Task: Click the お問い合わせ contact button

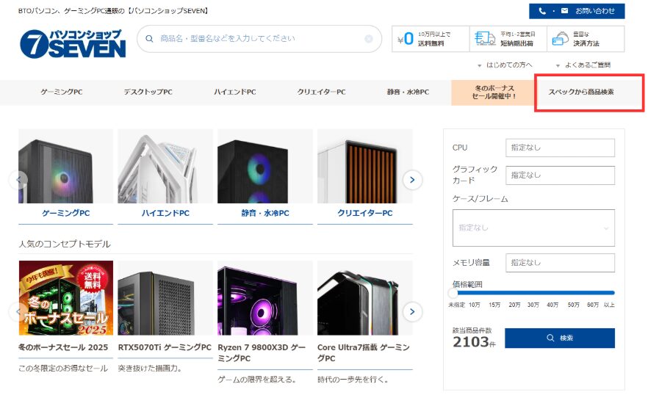Action: tap(577, 11)
